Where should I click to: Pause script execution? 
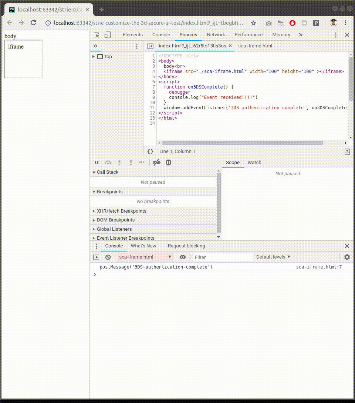click(x=97, y=163)
